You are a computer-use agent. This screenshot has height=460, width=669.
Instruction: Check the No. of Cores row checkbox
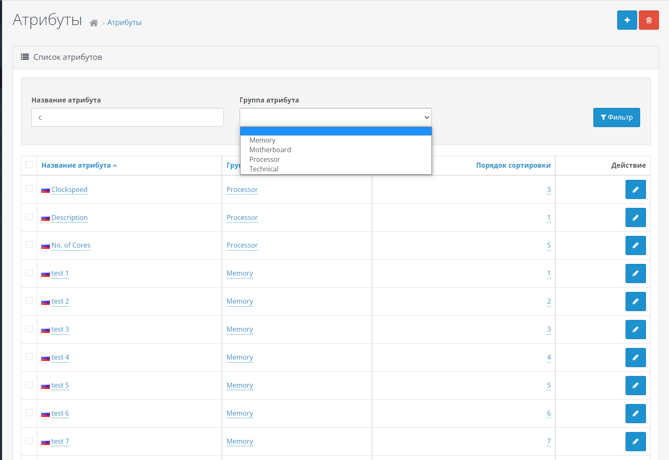coord(29,245)
